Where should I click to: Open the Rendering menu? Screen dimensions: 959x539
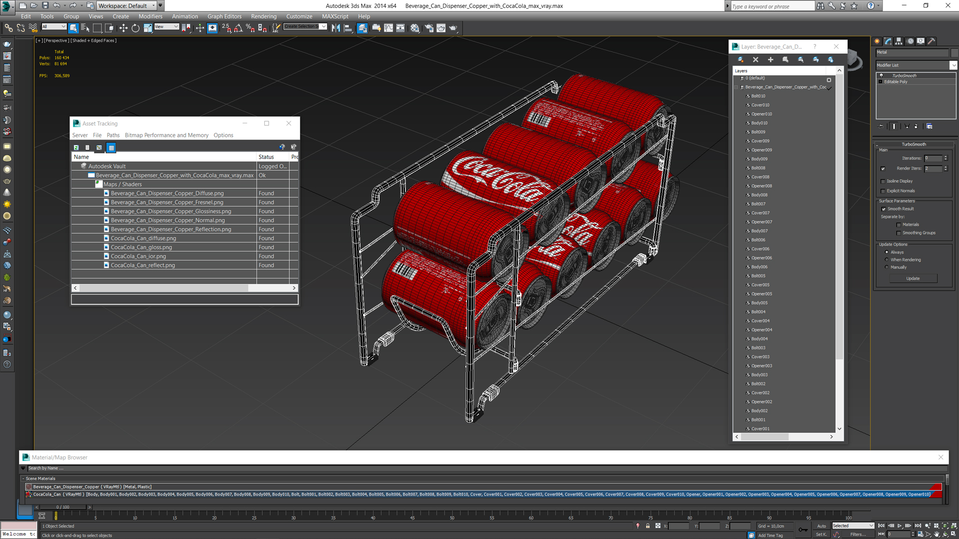click(264, 16)
